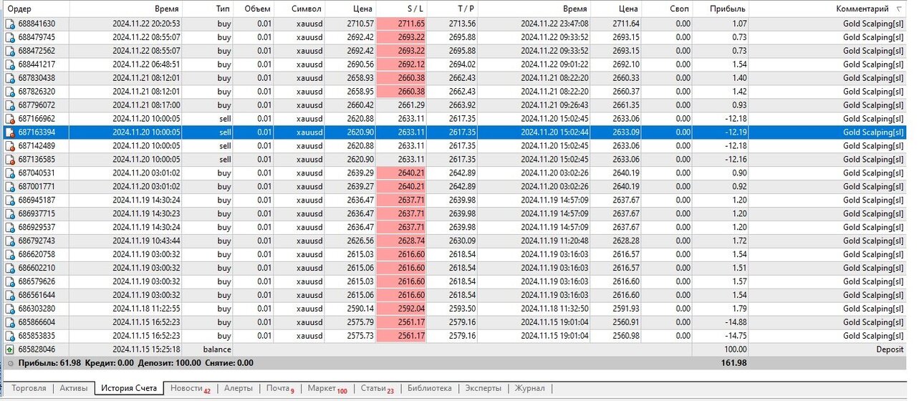Click the open time 2024.11.15 15:25:18
Viewport: 924px width, 401px height.
click(146, 350)
